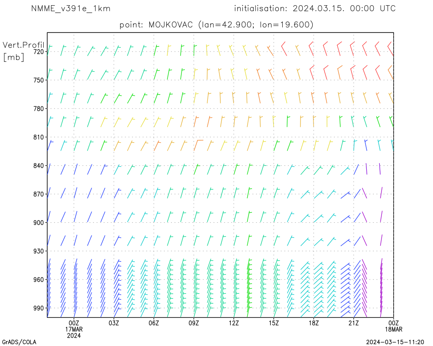The height and width of the screenshot is (346, 433).
Task: Click the 18Z time axis label
Action: pos(313,323)
